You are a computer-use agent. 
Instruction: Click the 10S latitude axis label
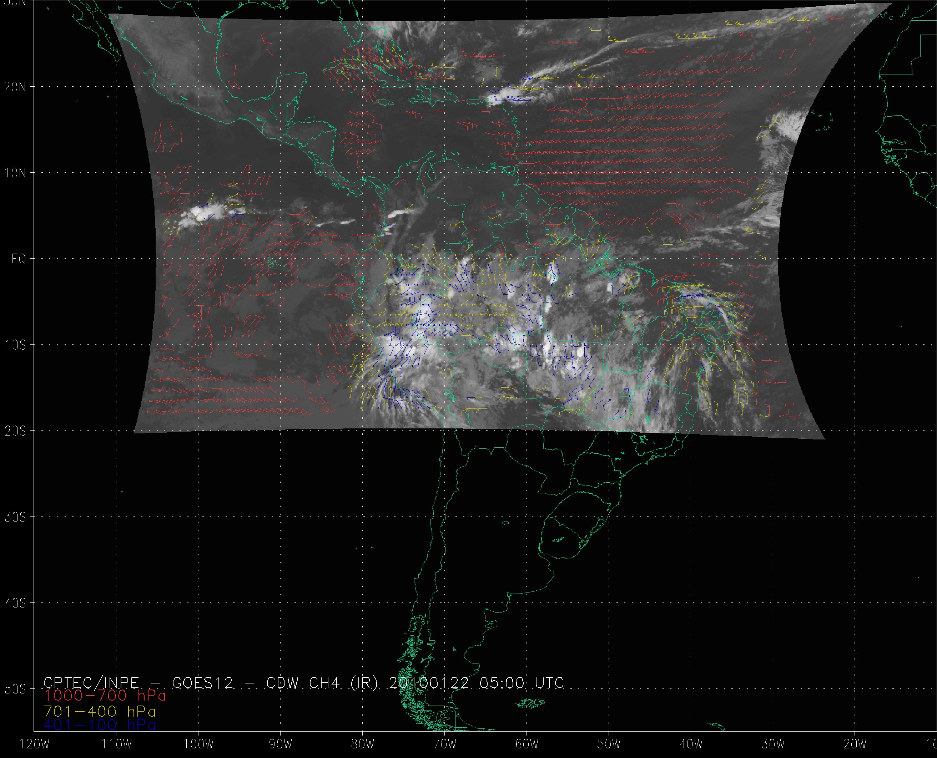point(15,345)
